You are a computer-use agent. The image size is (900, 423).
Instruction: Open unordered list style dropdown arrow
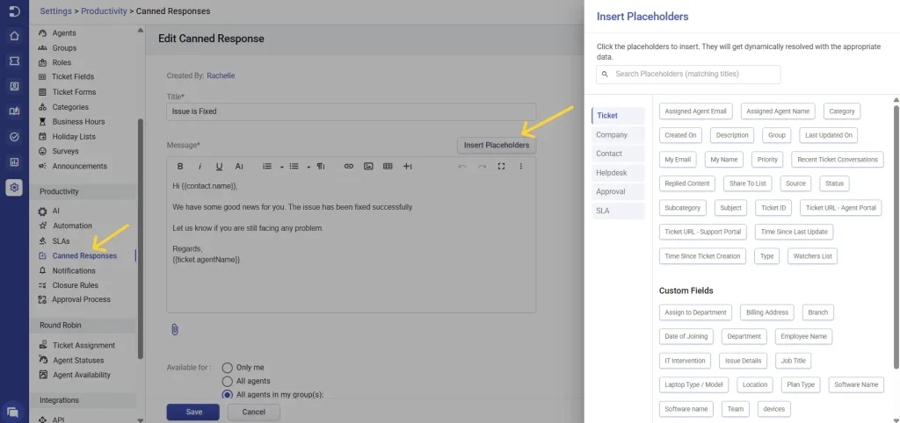(308, 167)
